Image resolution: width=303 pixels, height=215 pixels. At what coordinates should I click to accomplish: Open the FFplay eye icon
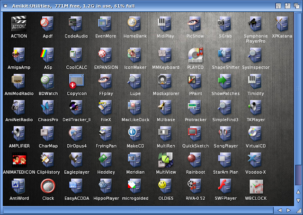point(106,81)
